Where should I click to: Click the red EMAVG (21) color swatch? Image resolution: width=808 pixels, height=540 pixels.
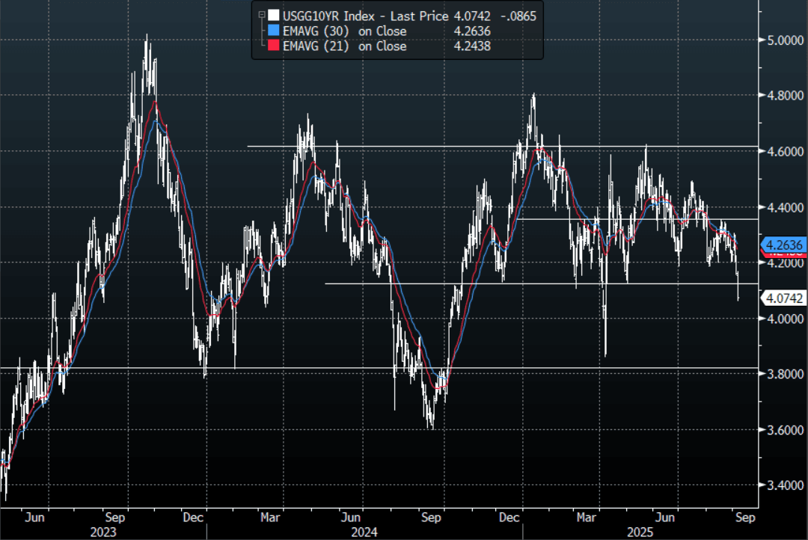pyautogui.click(x=273, y=46)
